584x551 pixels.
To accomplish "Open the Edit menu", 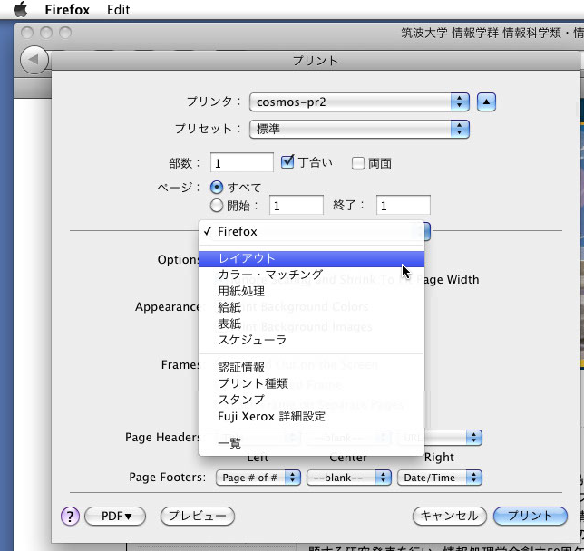I will pos(119,10).
